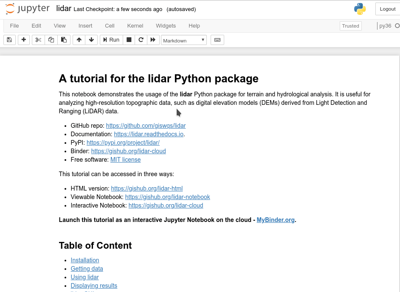This screenshot has height=292, width=400.
Task: Click the Jupyter logo
Action: pyautogui.click(x=27, y=8)
